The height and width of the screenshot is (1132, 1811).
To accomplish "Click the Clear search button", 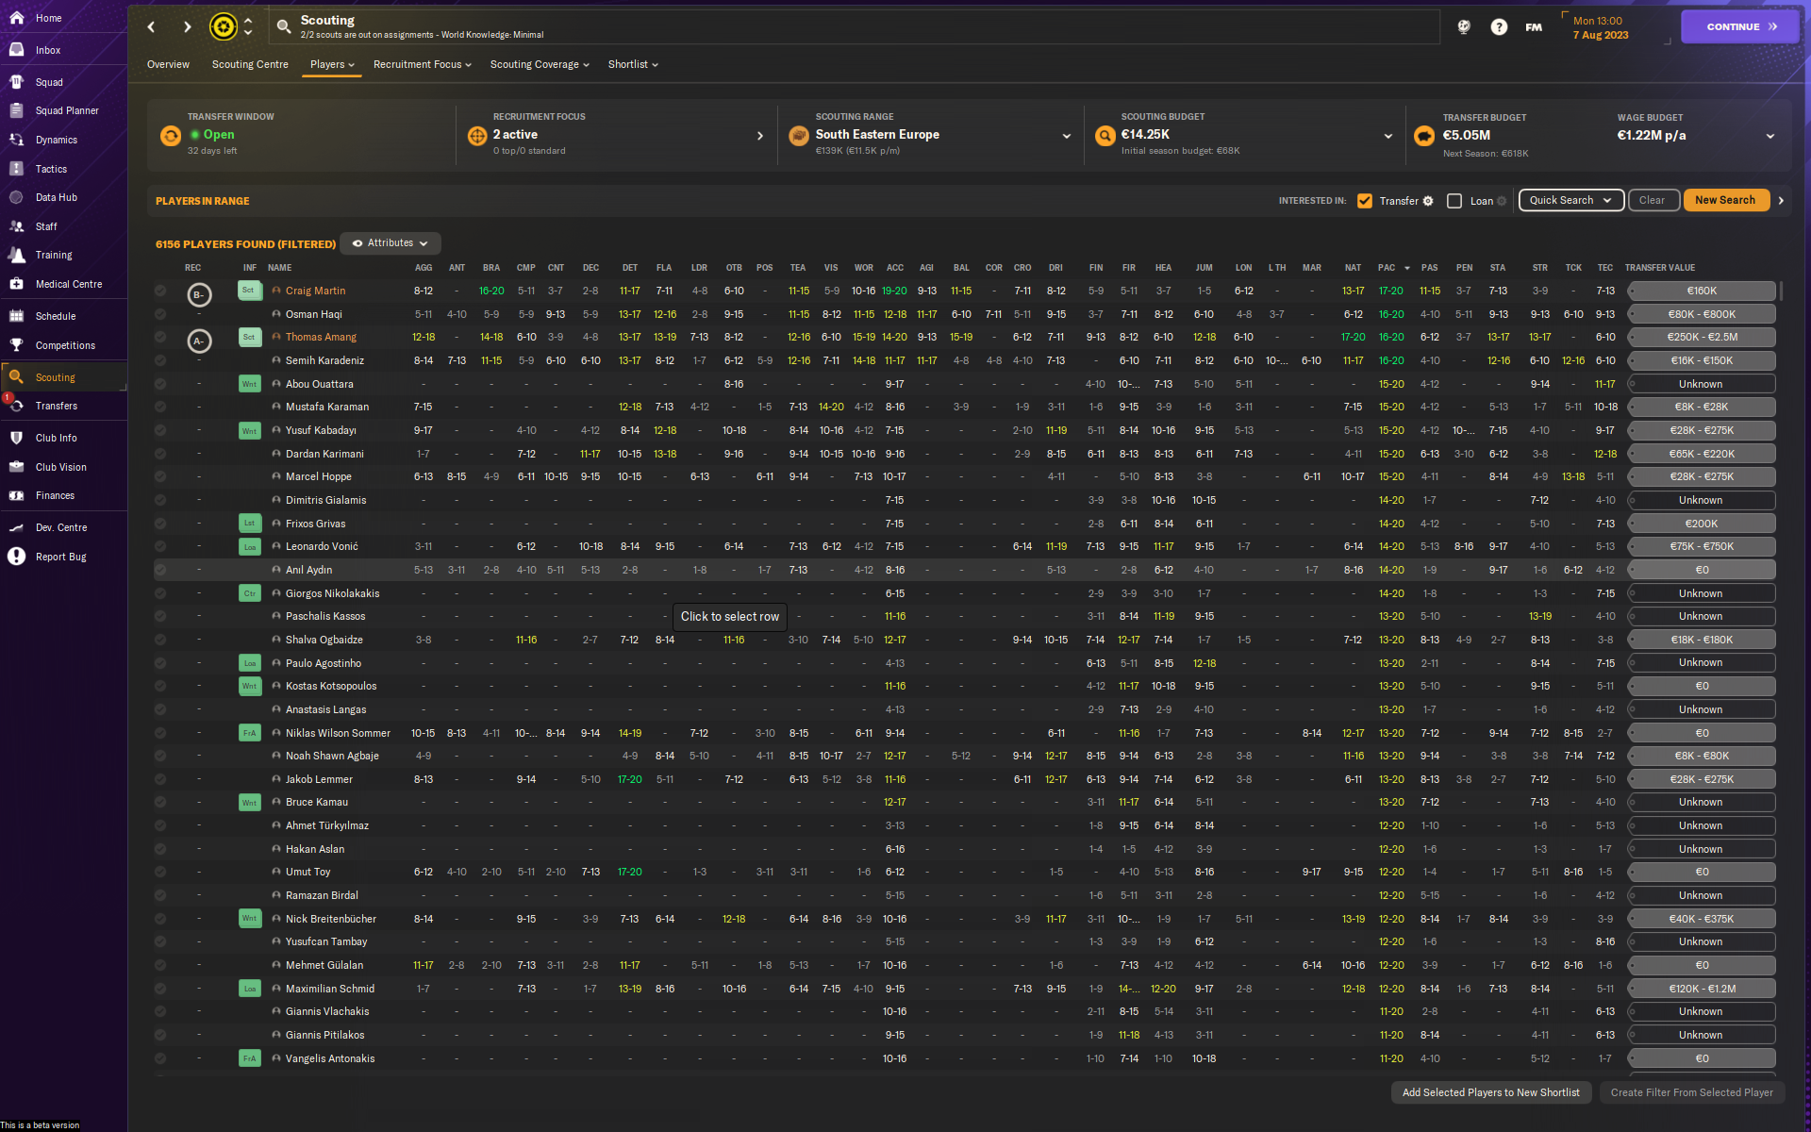I will [1652, 200].
